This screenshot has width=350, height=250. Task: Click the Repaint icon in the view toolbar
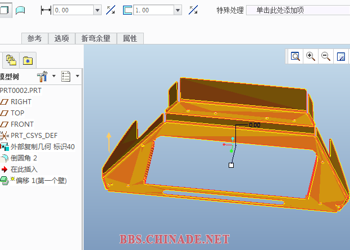click(340, 56)
